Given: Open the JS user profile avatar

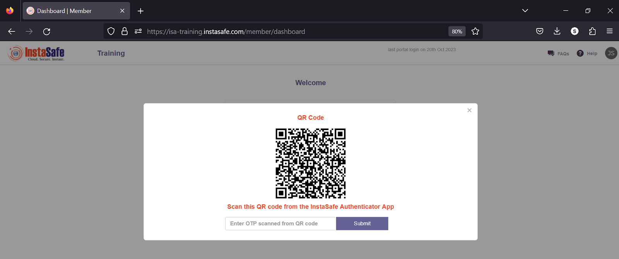Looking at the screenshot, I should pyautogui.click(x=611, y=53).
